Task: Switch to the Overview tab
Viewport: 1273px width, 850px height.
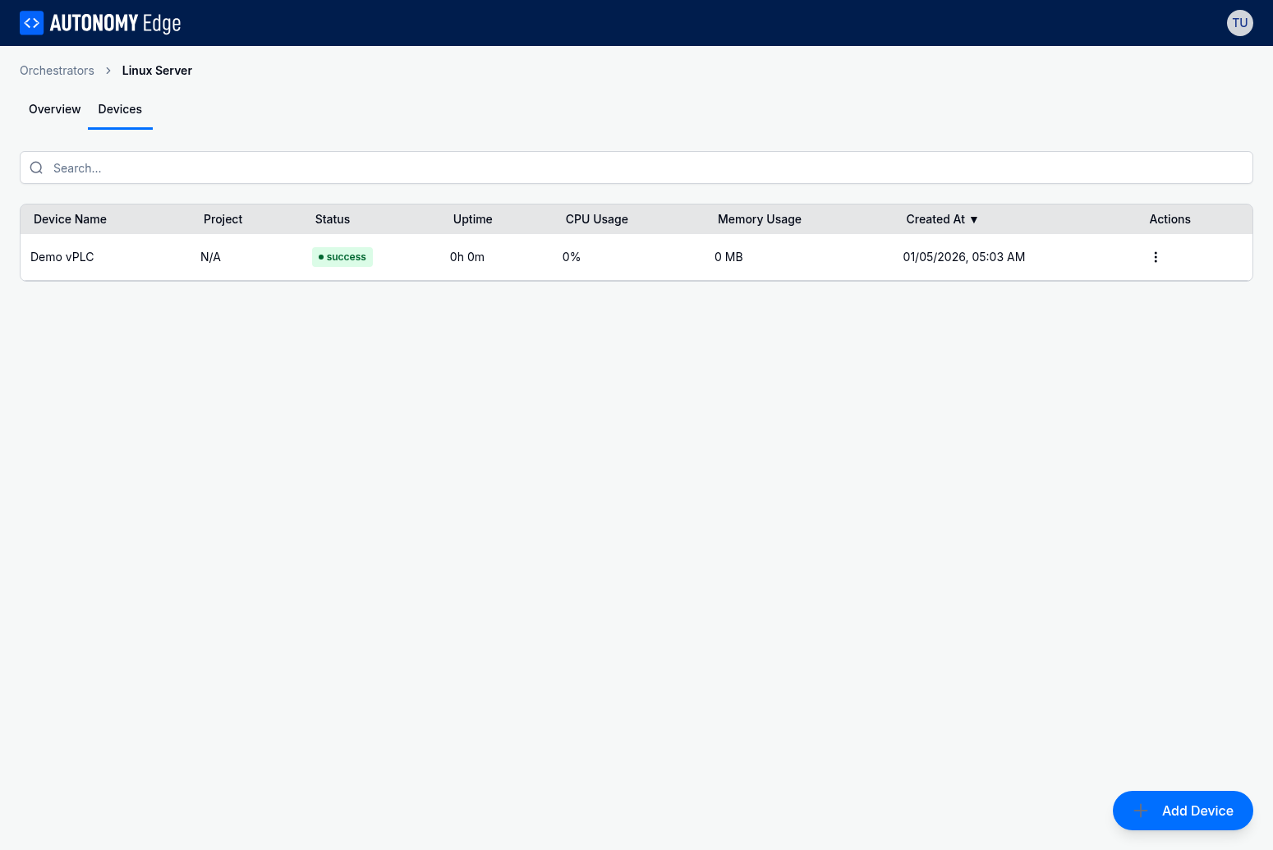Action: [54, 109]
